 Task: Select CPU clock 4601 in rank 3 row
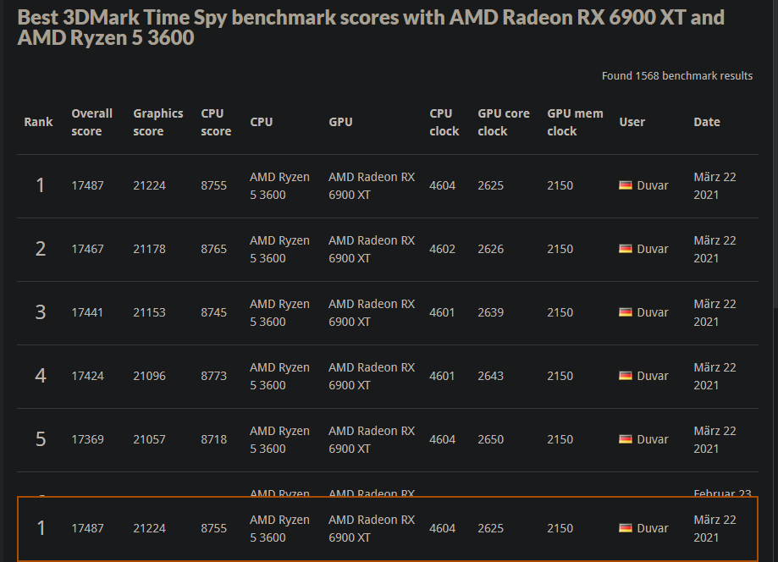[x=442, y=312]
